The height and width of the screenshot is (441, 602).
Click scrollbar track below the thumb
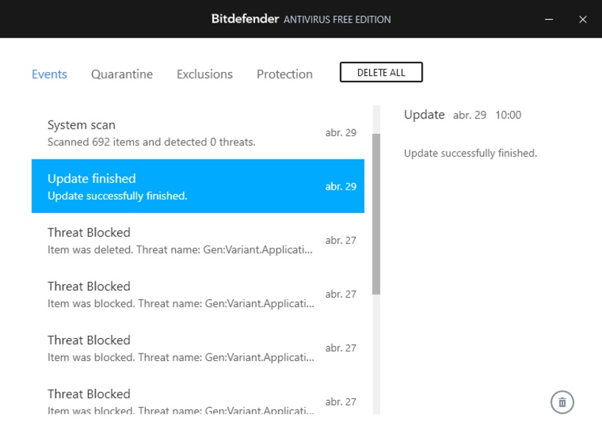(376, 353)
